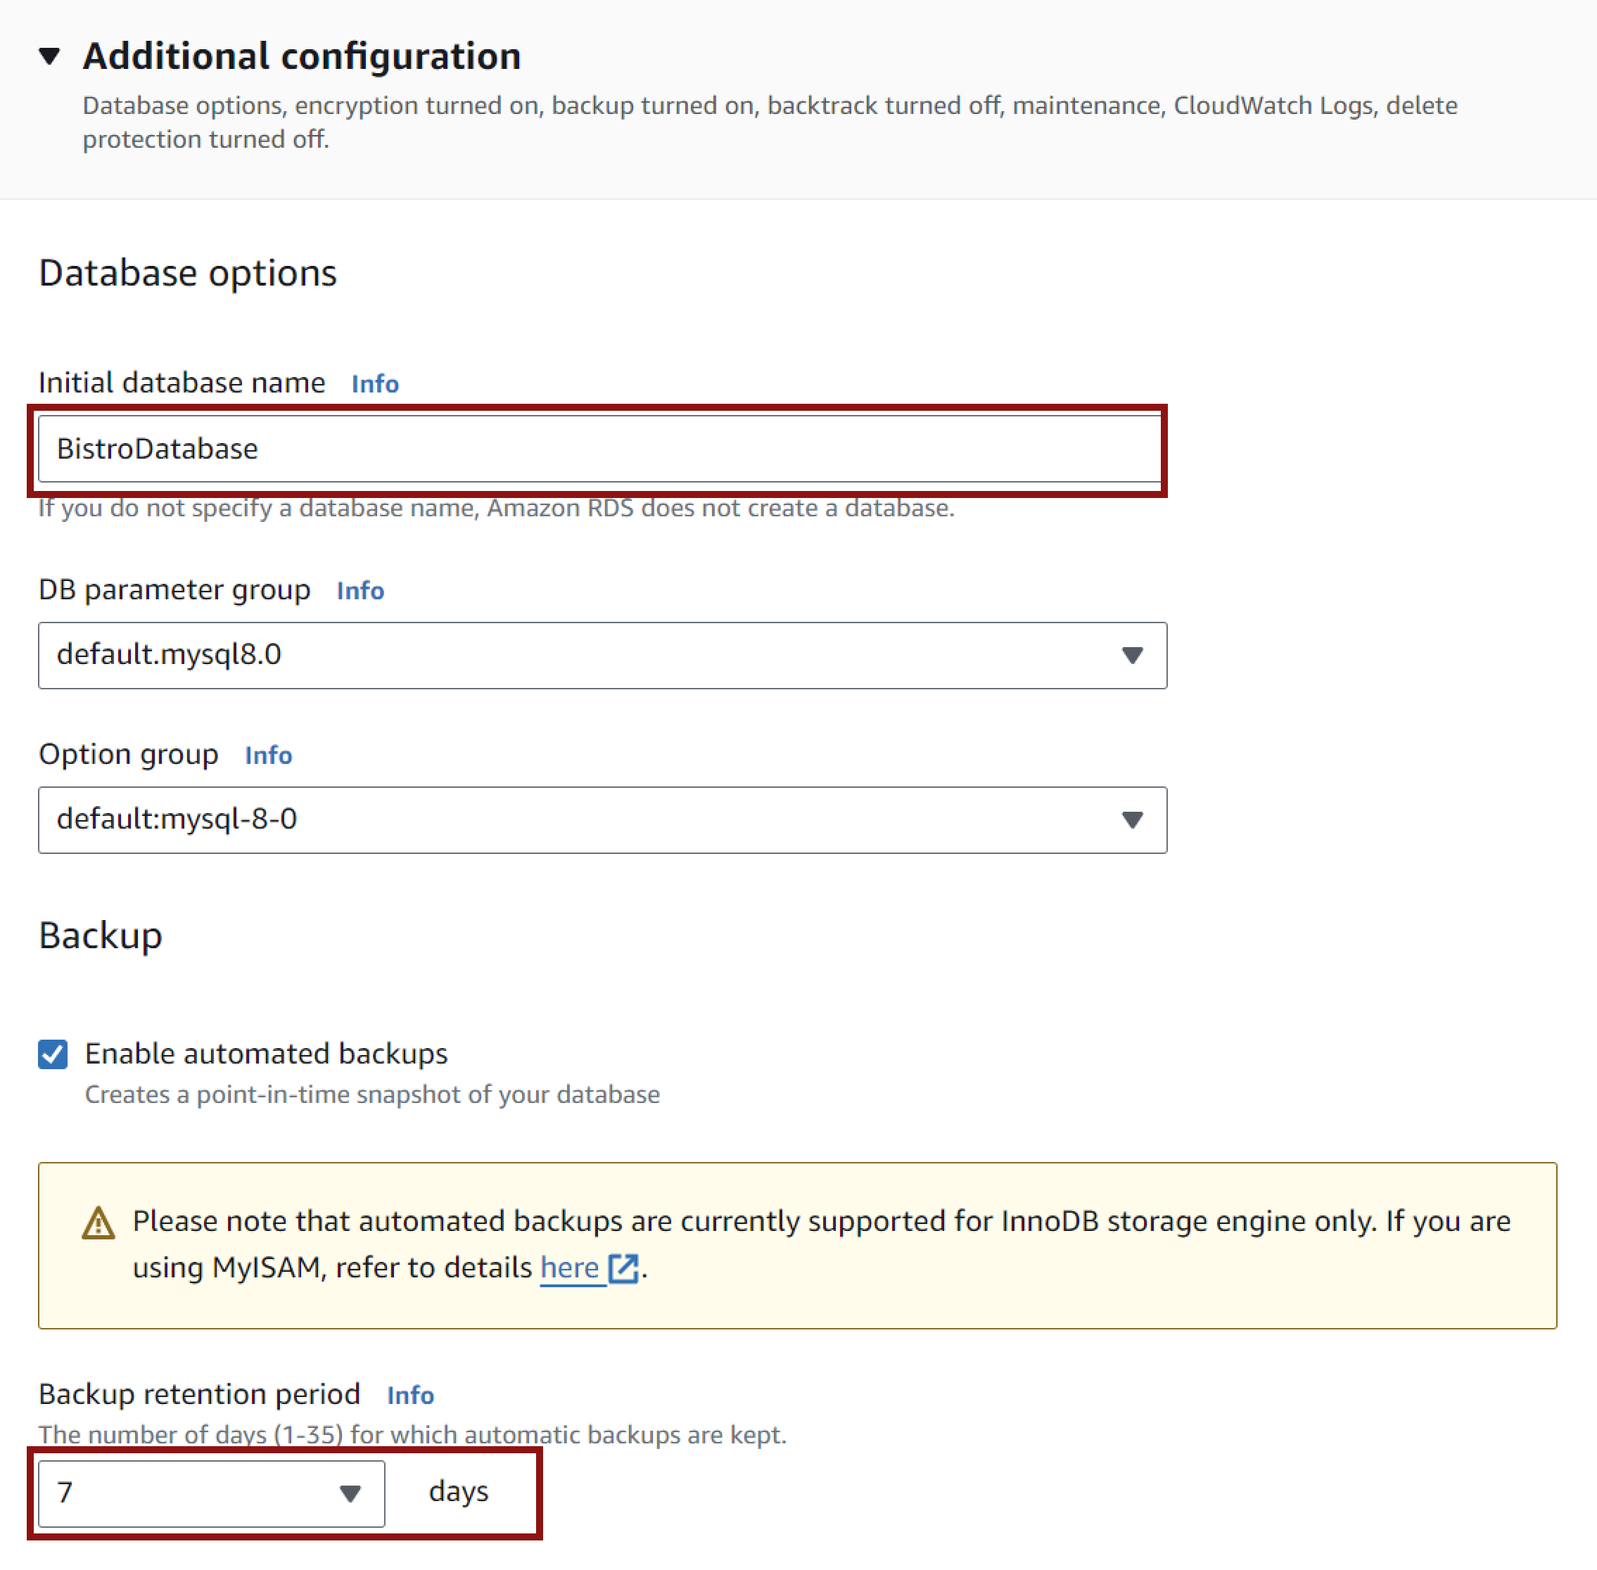Open Info link for Backup retention period
Image resolution: width=1597 pixels, height=1570 pixels.
[x=410, y=1395]
